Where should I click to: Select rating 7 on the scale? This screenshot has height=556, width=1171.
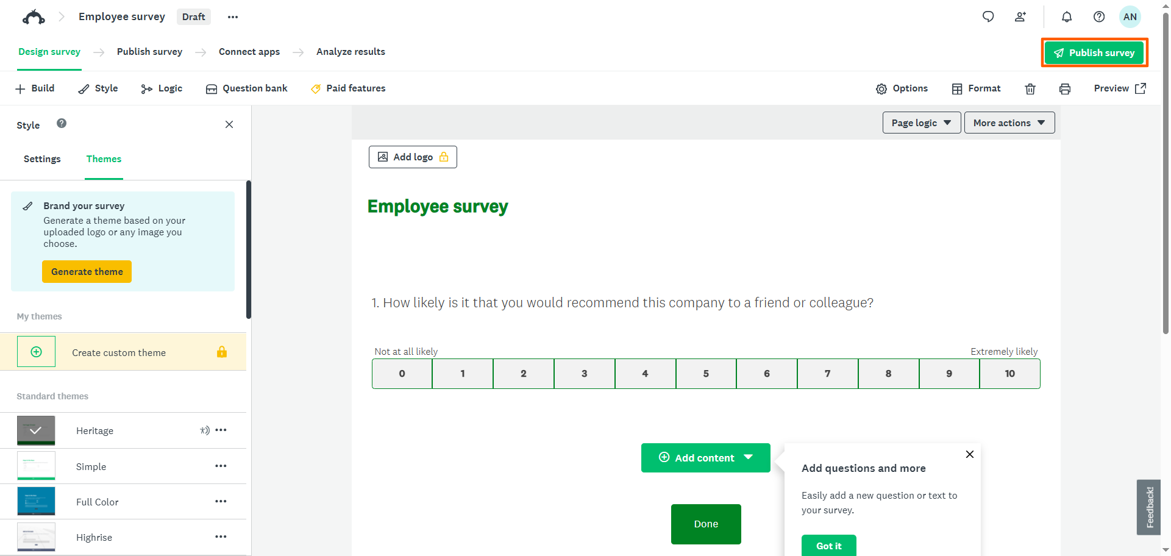(x=828, y=374)
